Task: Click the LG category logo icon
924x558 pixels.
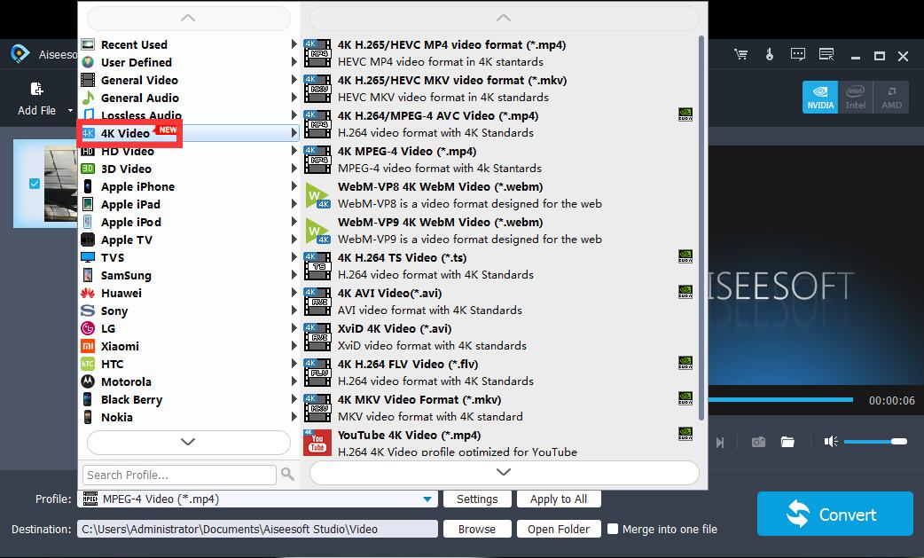Action: pos(88,328)
